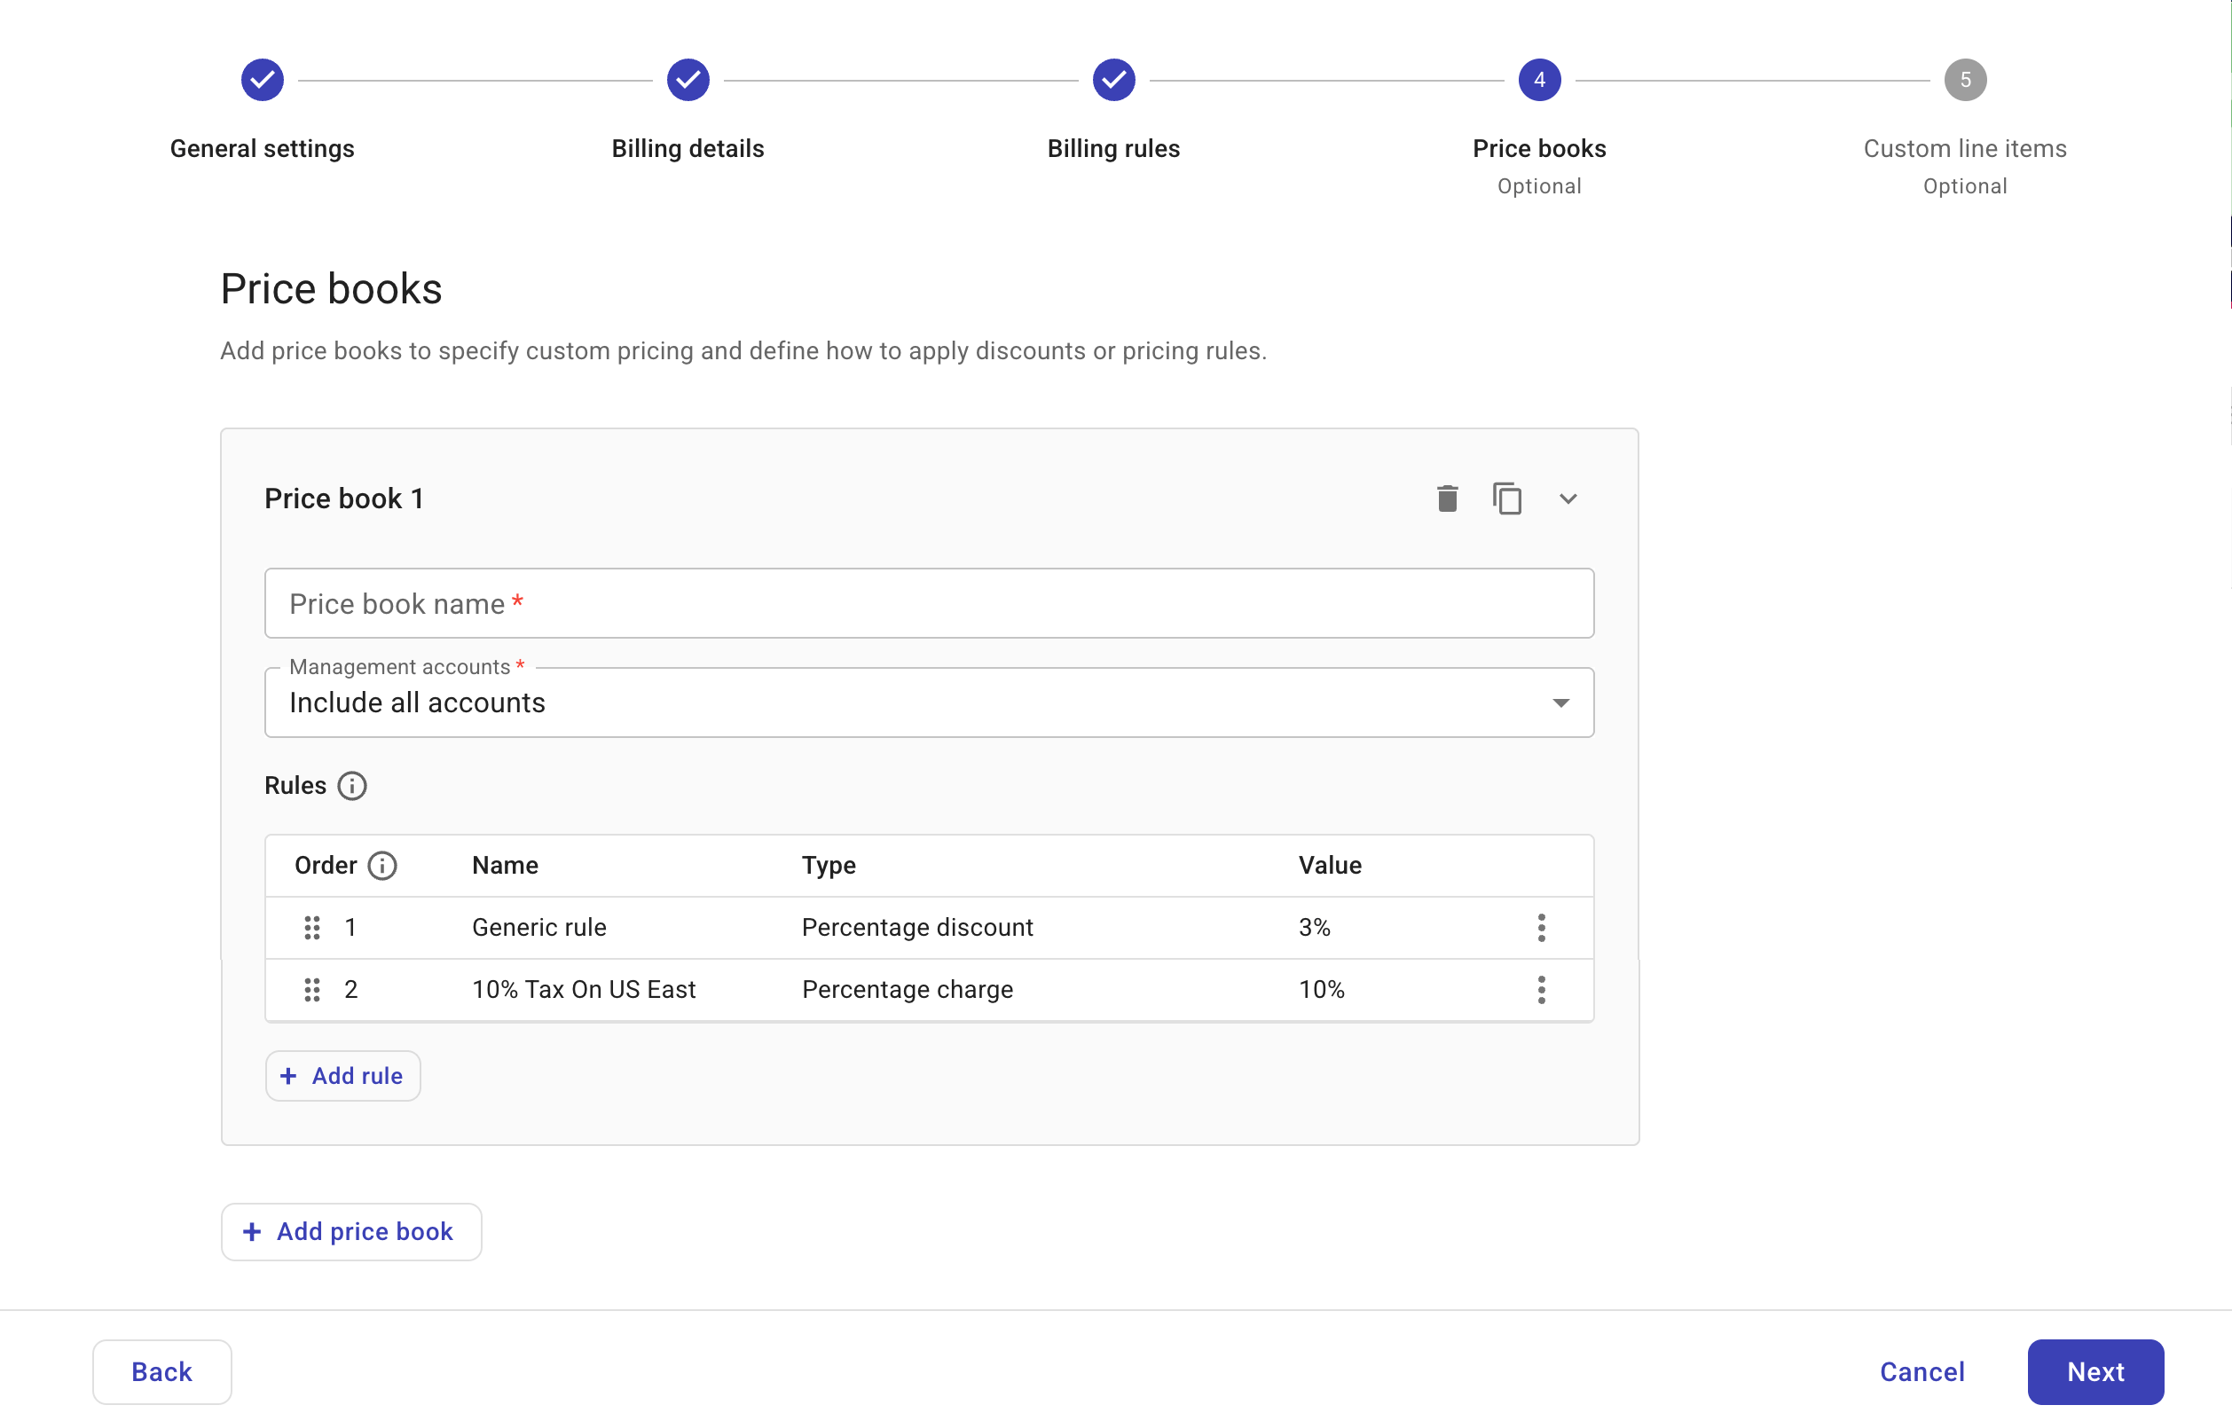2232x1413 pixels.
Task: Go to General settings step
Action: tap(263, 81)
